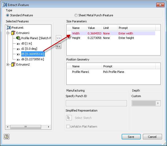The width and height of the screenshot is (167, 146).
Task: Select the d6 [0.2273058 in] parameter
Action: [33, 59]
